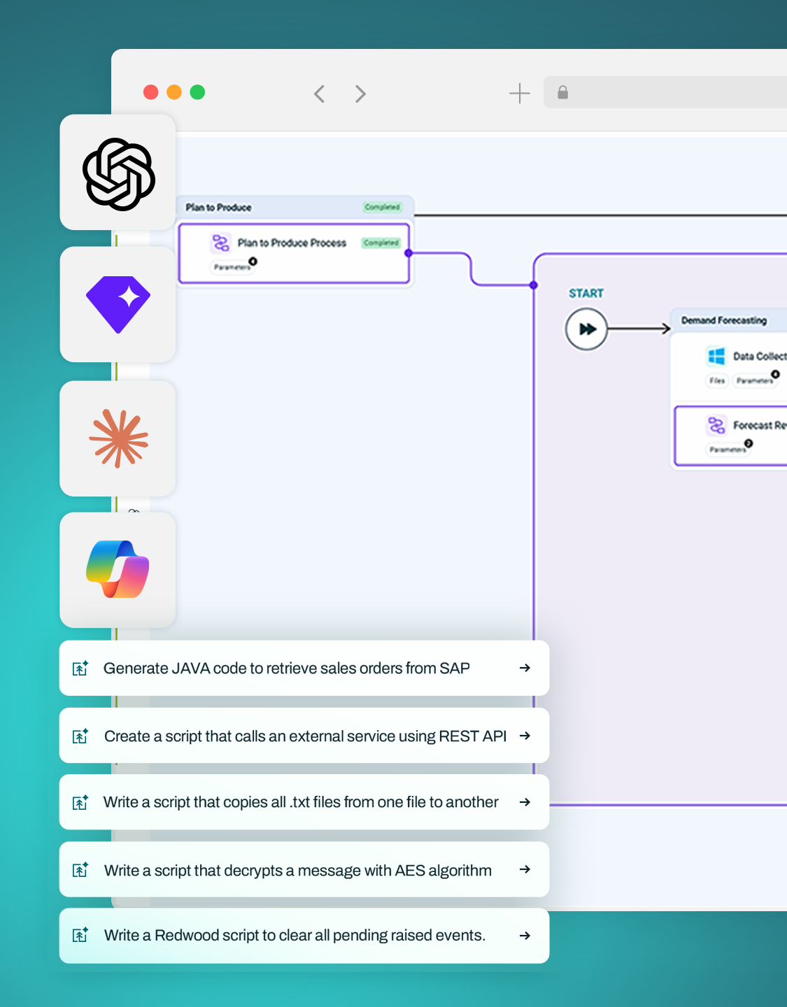Select the REST API external service prompt
Screen dimensions: 787x1007
(x=304, y=736)
